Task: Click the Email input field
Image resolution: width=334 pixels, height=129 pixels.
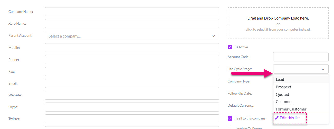Action: point(132,84)
